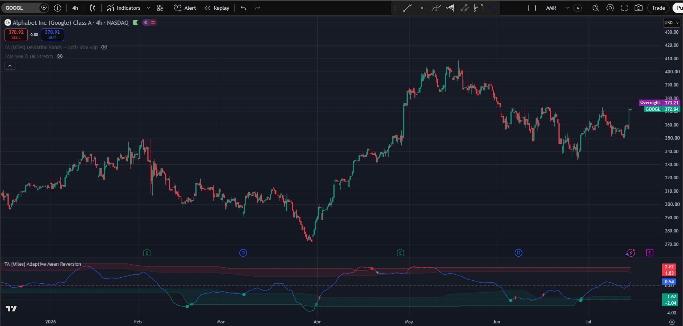Click the Overnight 373.21 price label
The image size is (683, 326).
[659, 103]
